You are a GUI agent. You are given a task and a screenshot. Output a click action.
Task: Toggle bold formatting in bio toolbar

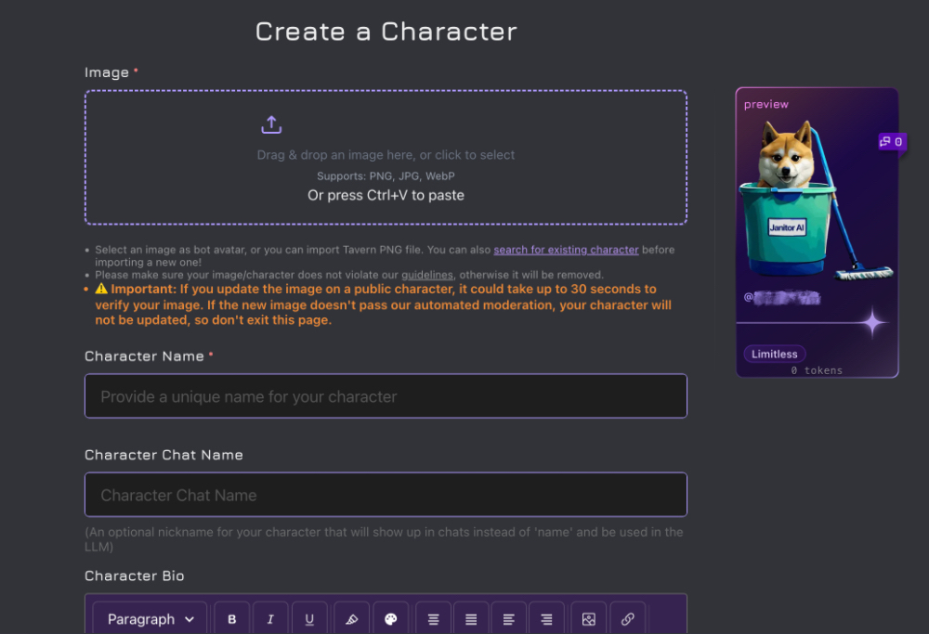pos(232,619)
